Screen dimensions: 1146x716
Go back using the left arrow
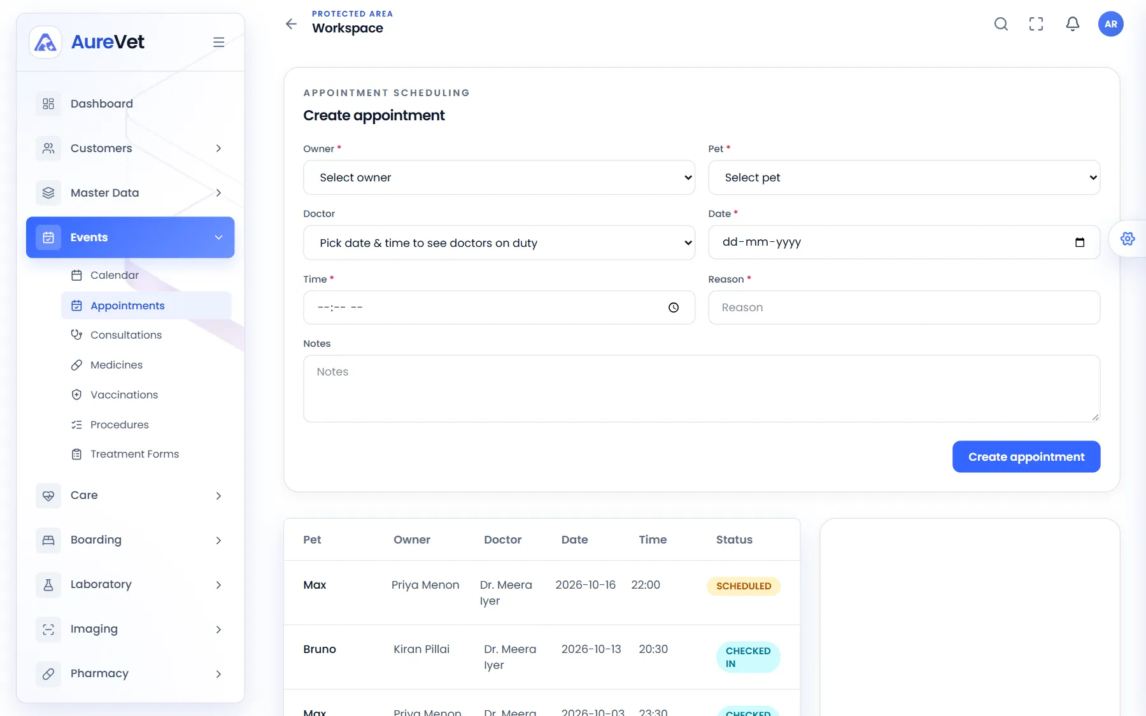pos(291,24)
